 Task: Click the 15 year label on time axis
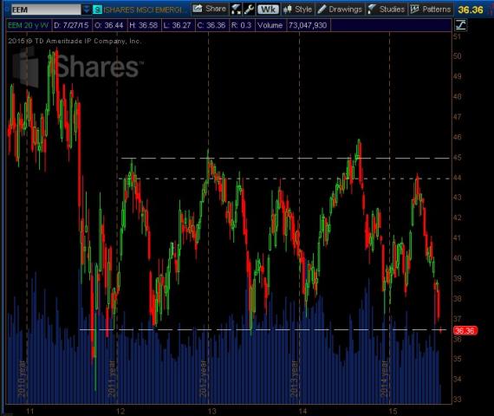coord(393,411)
